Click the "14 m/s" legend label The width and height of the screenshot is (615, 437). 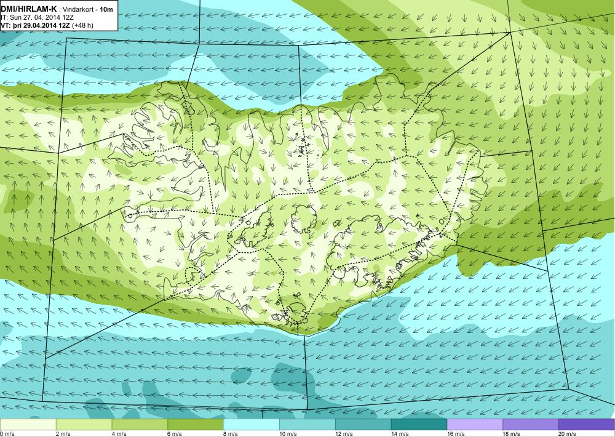coord(400,434)
